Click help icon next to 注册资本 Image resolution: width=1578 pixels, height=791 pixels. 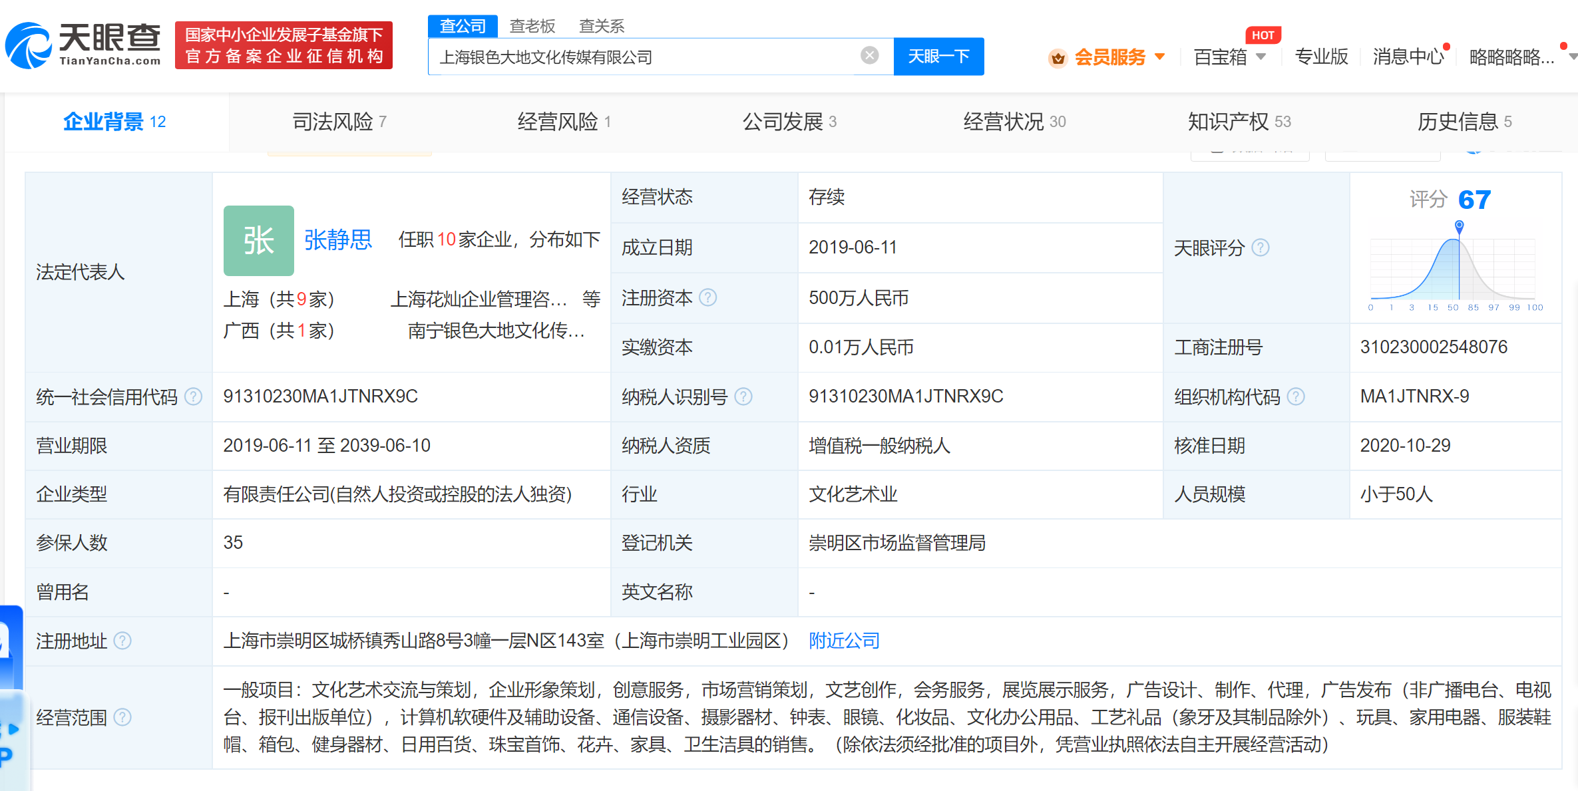708,297
